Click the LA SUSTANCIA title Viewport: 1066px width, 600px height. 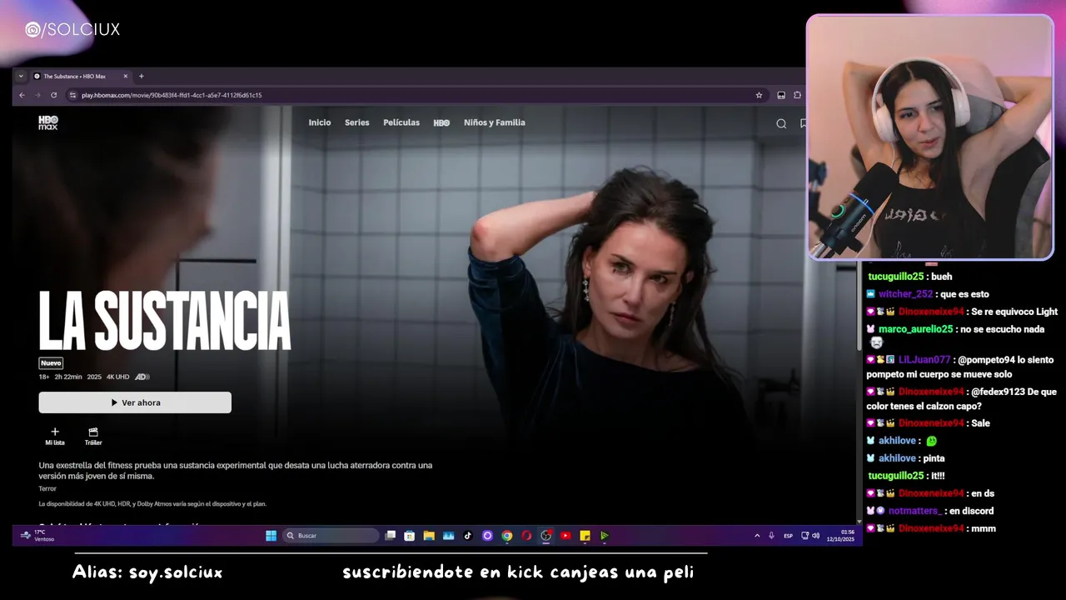tap(165, 321)
